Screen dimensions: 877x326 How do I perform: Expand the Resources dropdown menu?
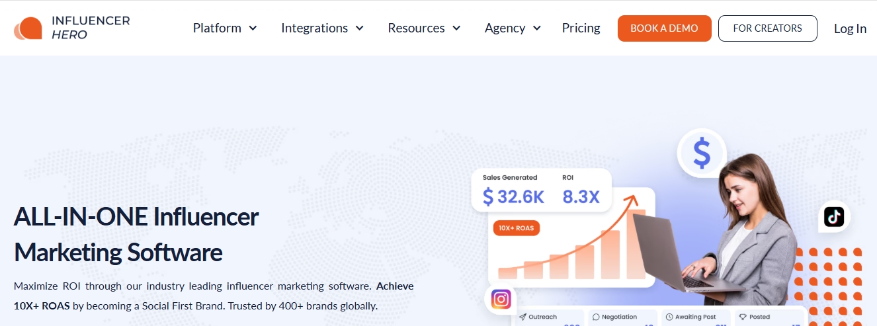click(424, 28)
